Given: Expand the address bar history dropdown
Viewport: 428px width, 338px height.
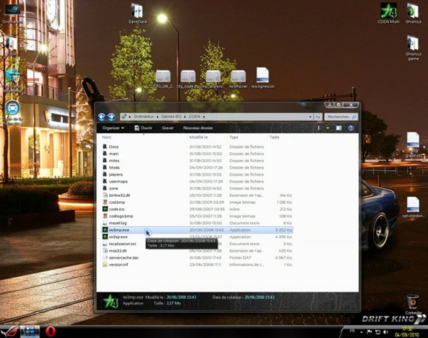Looking at the screenshot, I should [310, 117].
